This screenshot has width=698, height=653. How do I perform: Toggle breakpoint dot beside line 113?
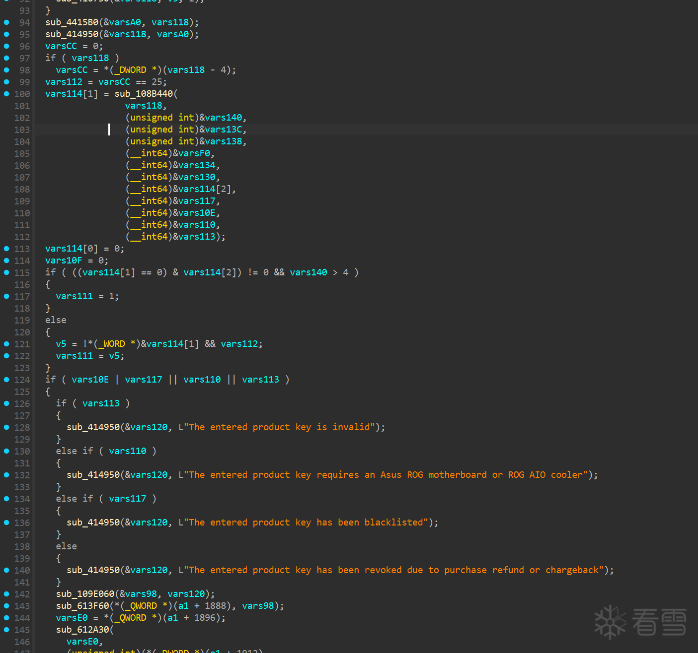(6, 249)
